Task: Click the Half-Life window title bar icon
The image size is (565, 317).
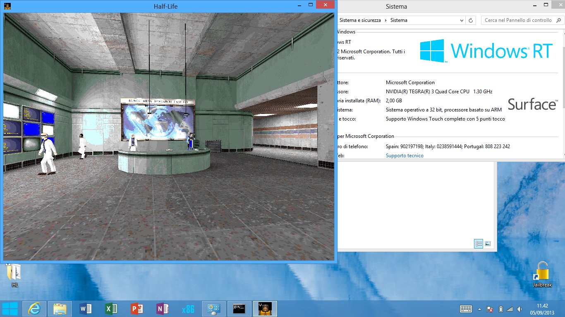Action: point(7,6)
